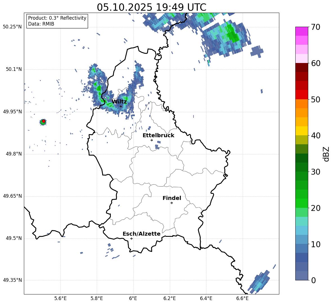Click the 5.8°E longitude label
This screenshot has width=333, height=304.
97,298
